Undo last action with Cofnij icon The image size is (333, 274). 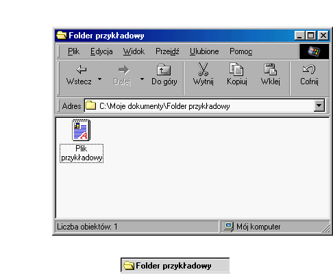click(309, 69)
